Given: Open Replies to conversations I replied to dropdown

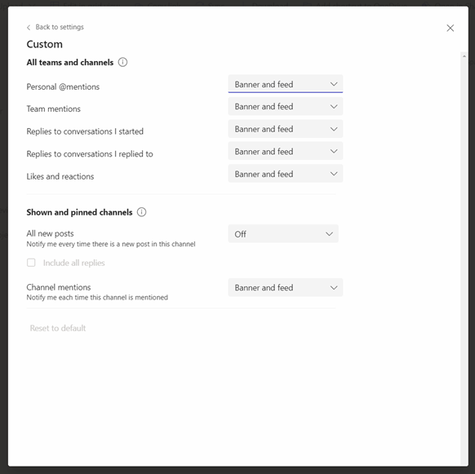Looking at the screenshot, I should (286, 151).
